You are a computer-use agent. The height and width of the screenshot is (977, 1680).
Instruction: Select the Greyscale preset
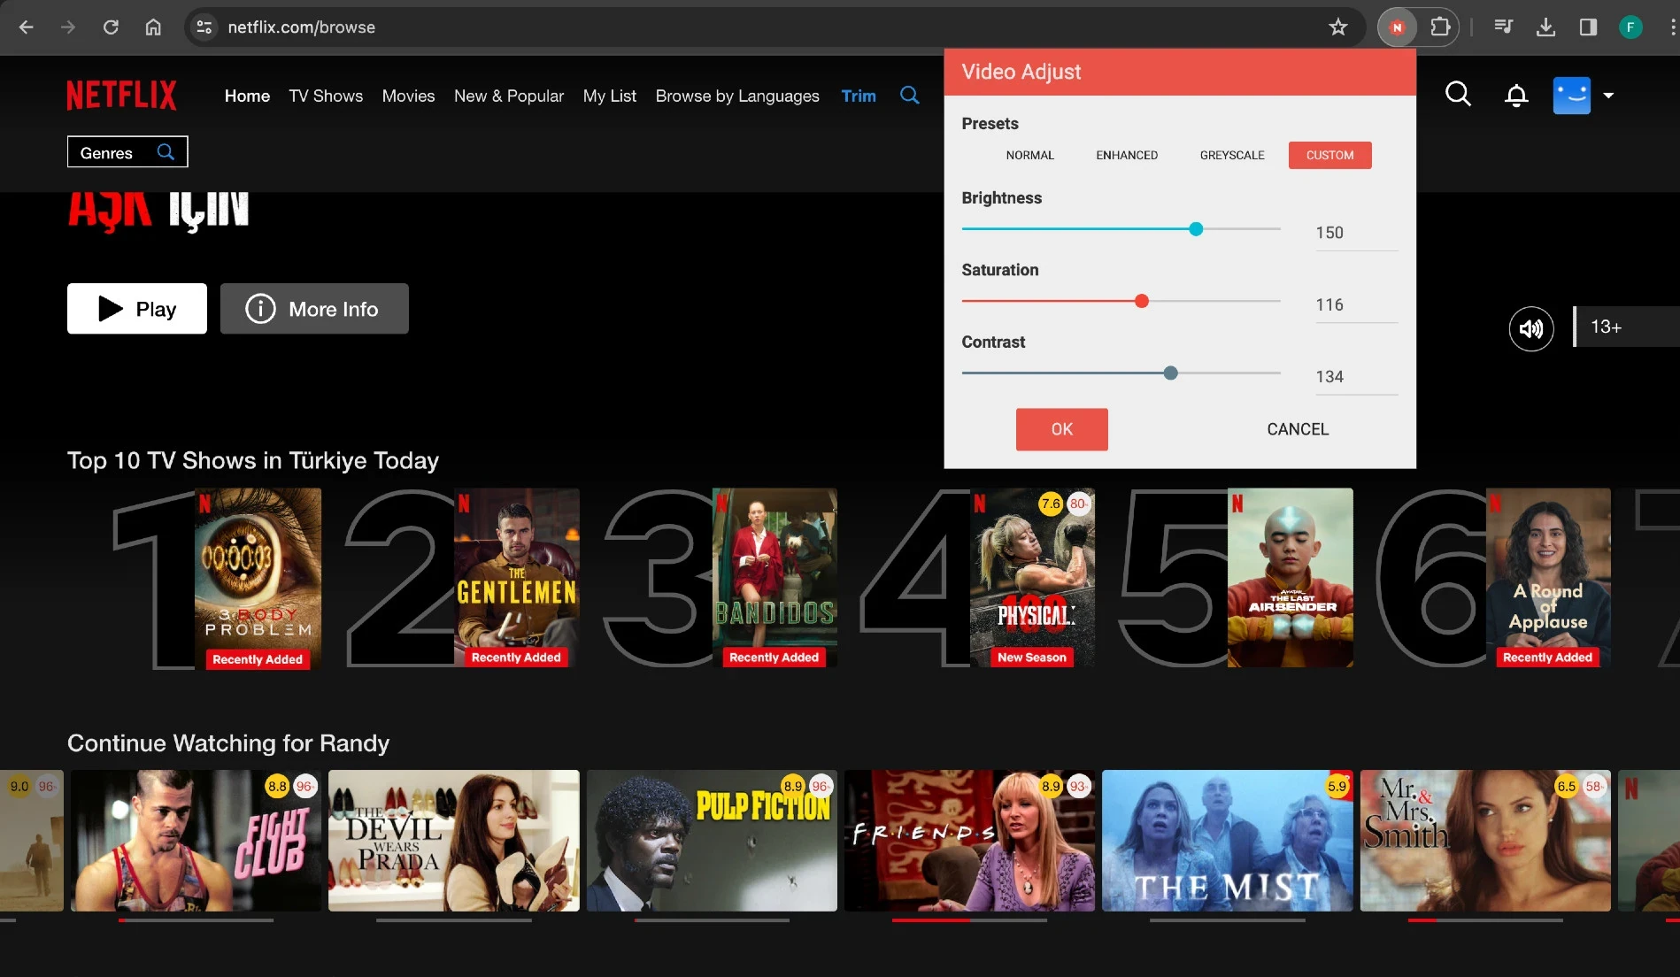[1232, 155]
